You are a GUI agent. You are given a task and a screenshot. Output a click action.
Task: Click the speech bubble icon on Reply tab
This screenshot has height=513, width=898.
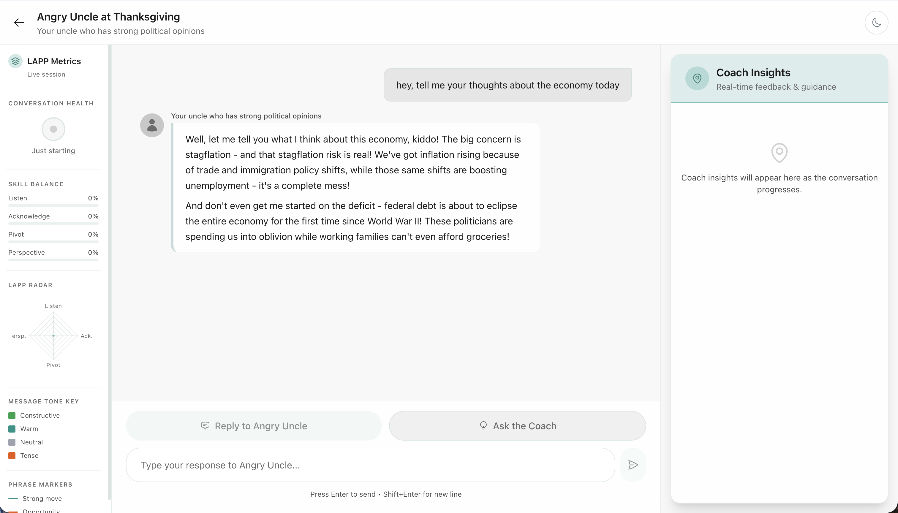click(205, 426)
